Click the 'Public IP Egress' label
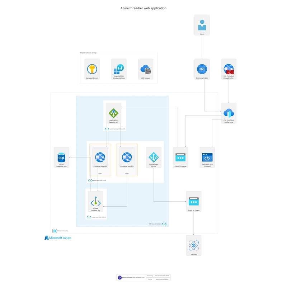 point(194,211)
